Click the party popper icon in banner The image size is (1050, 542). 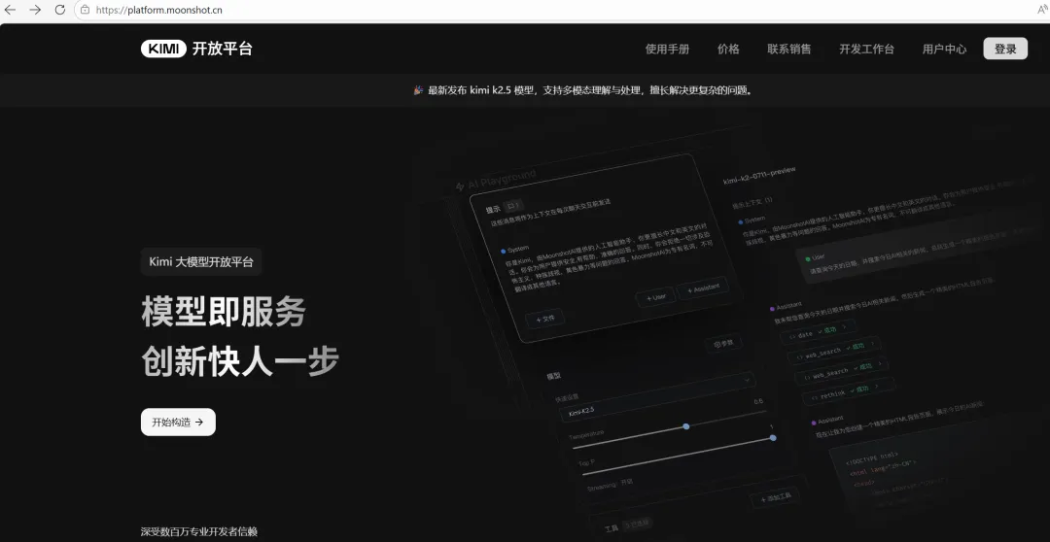[418, 90]
